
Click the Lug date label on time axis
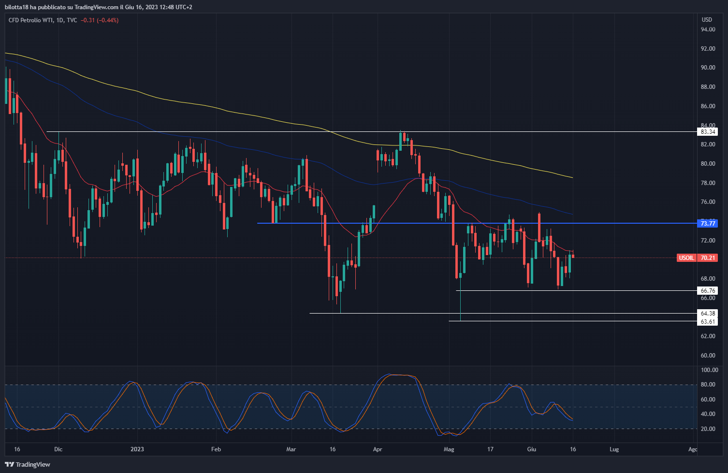point(614,449)
